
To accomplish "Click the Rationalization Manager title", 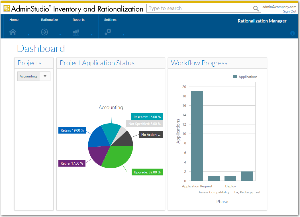I will point(262,21).
